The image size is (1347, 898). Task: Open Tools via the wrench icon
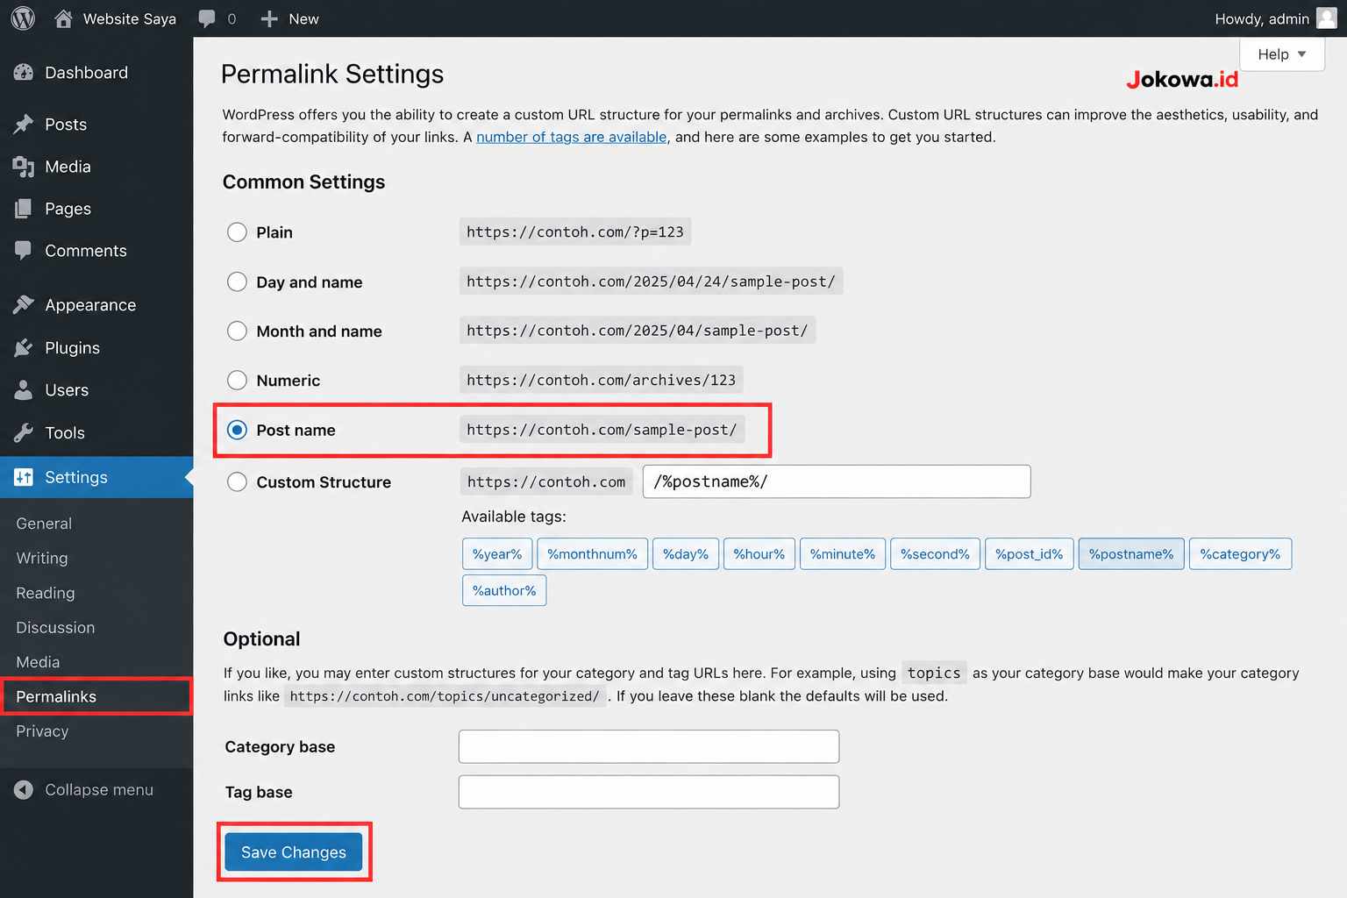[x=24, y=433]
